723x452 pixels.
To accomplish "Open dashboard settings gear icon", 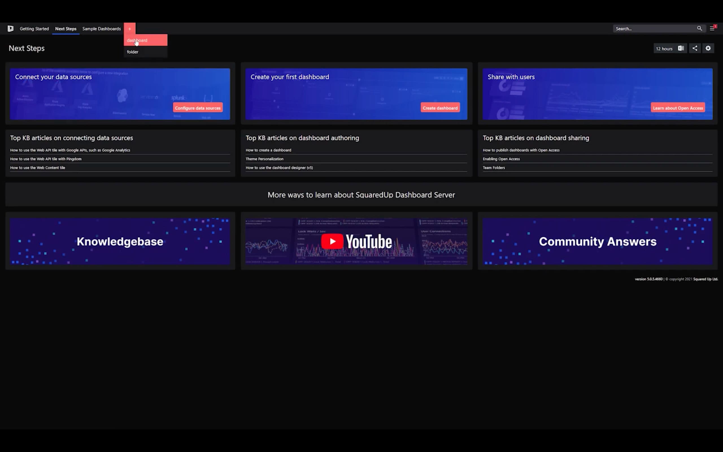I will 708,48.
